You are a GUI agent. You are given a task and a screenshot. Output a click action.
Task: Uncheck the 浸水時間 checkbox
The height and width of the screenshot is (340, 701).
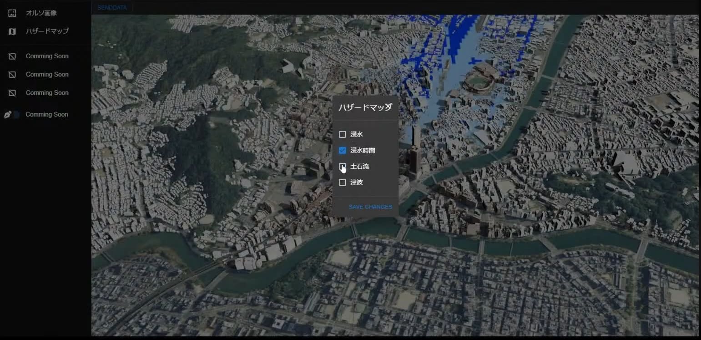(343, 151)
